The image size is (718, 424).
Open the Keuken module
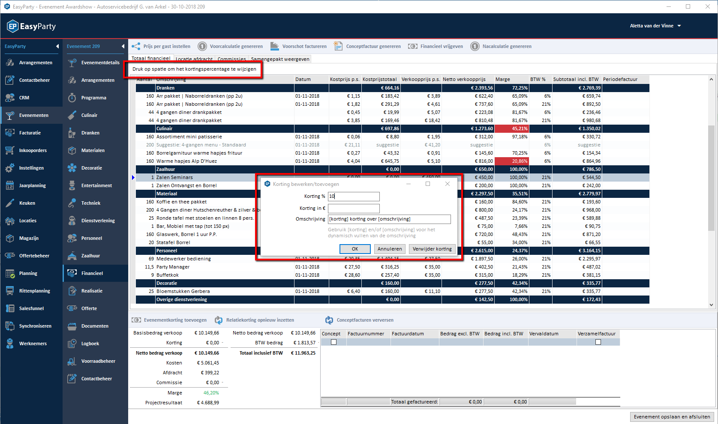tap(31, 203)
